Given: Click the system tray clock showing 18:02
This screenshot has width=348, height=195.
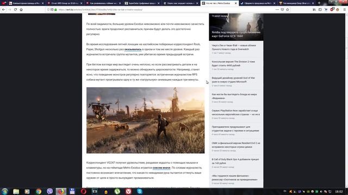Looking at the screenshot, I should [339, 191].
